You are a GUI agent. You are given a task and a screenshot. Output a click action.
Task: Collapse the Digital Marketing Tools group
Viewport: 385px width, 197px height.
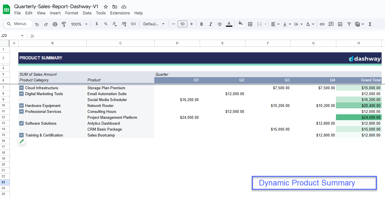(21, 94)
